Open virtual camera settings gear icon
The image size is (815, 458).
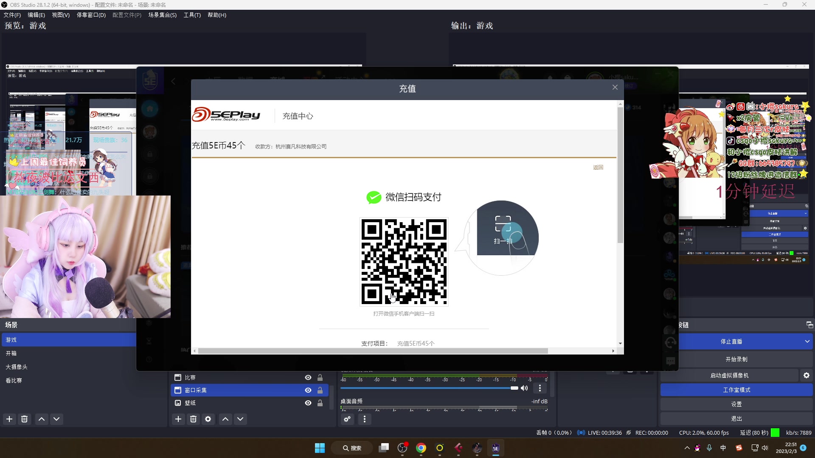point(807,375)
